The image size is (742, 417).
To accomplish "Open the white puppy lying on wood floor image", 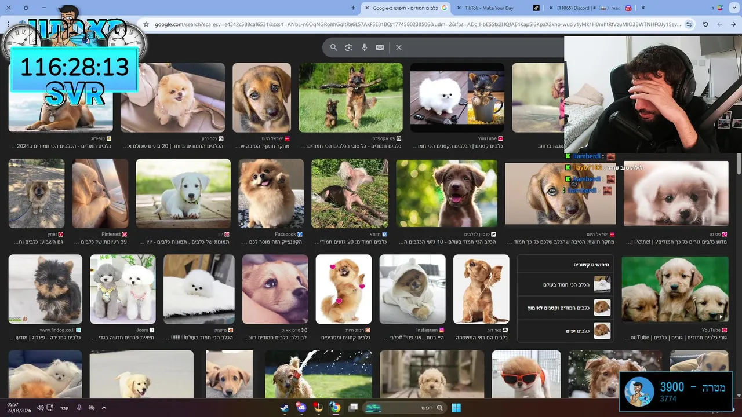I will (183, 193).
